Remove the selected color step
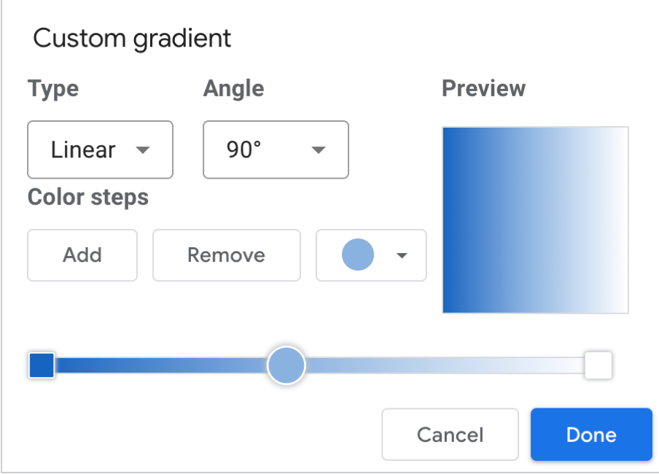 click(226, 255)
